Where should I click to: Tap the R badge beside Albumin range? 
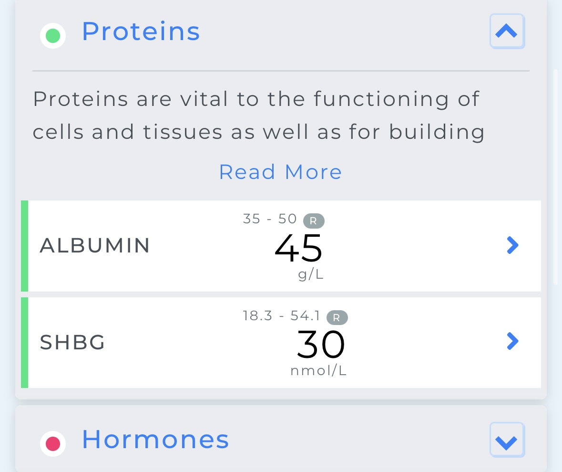(x=314, y=221)
